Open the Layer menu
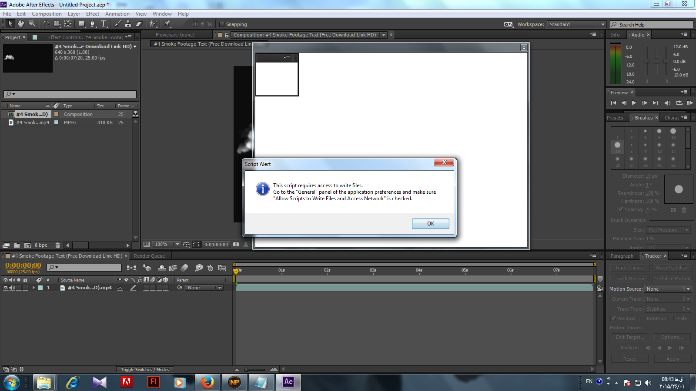Screen dimensions: 696x391 [x=74, y=14]
